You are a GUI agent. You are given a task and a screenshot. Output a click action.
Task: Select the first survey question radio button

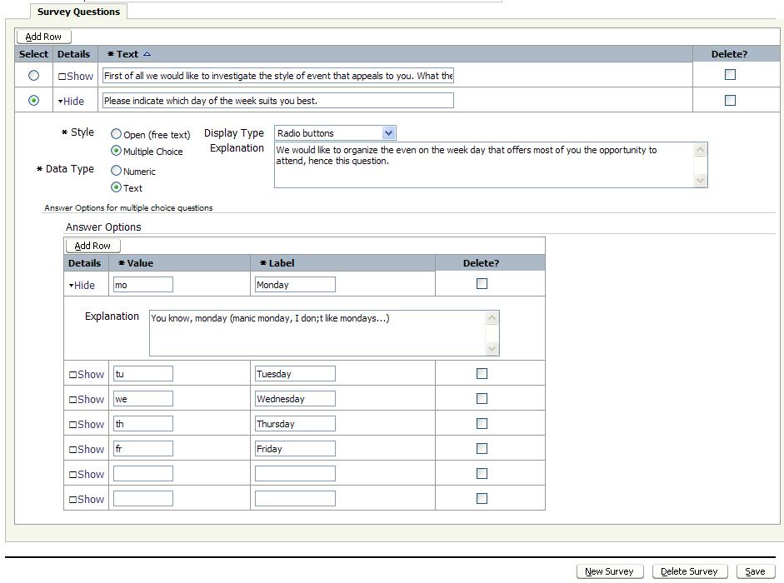click(x=34, y=75)
